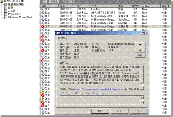Confirm with the 확인 button
This screenshot has width=173, height=117.
[100, 111]
